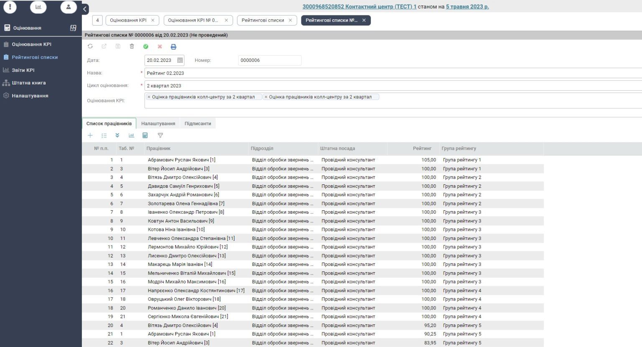Collapse the left sidebar with chevron
The height and width of the screenshot is (347, 642).
pos(85,9)
